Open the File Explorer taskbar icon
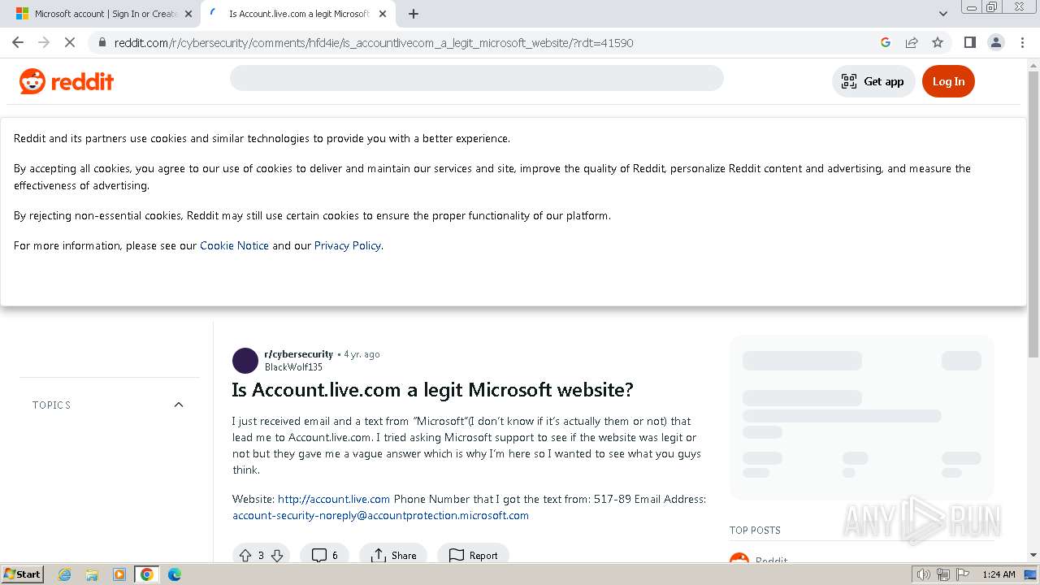Image resolution: width=1040 pixels, height=585 pixels. (92, 574)
